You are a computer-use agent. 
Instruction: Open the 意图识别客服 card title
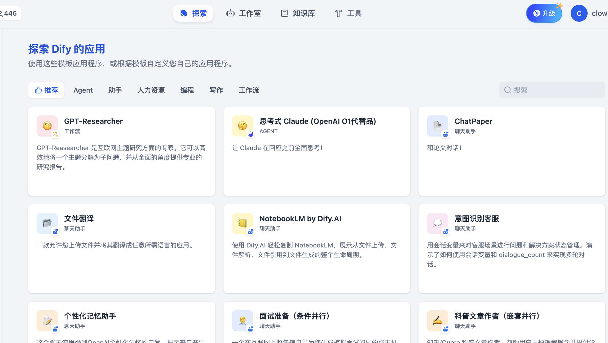tap(477, 219)
